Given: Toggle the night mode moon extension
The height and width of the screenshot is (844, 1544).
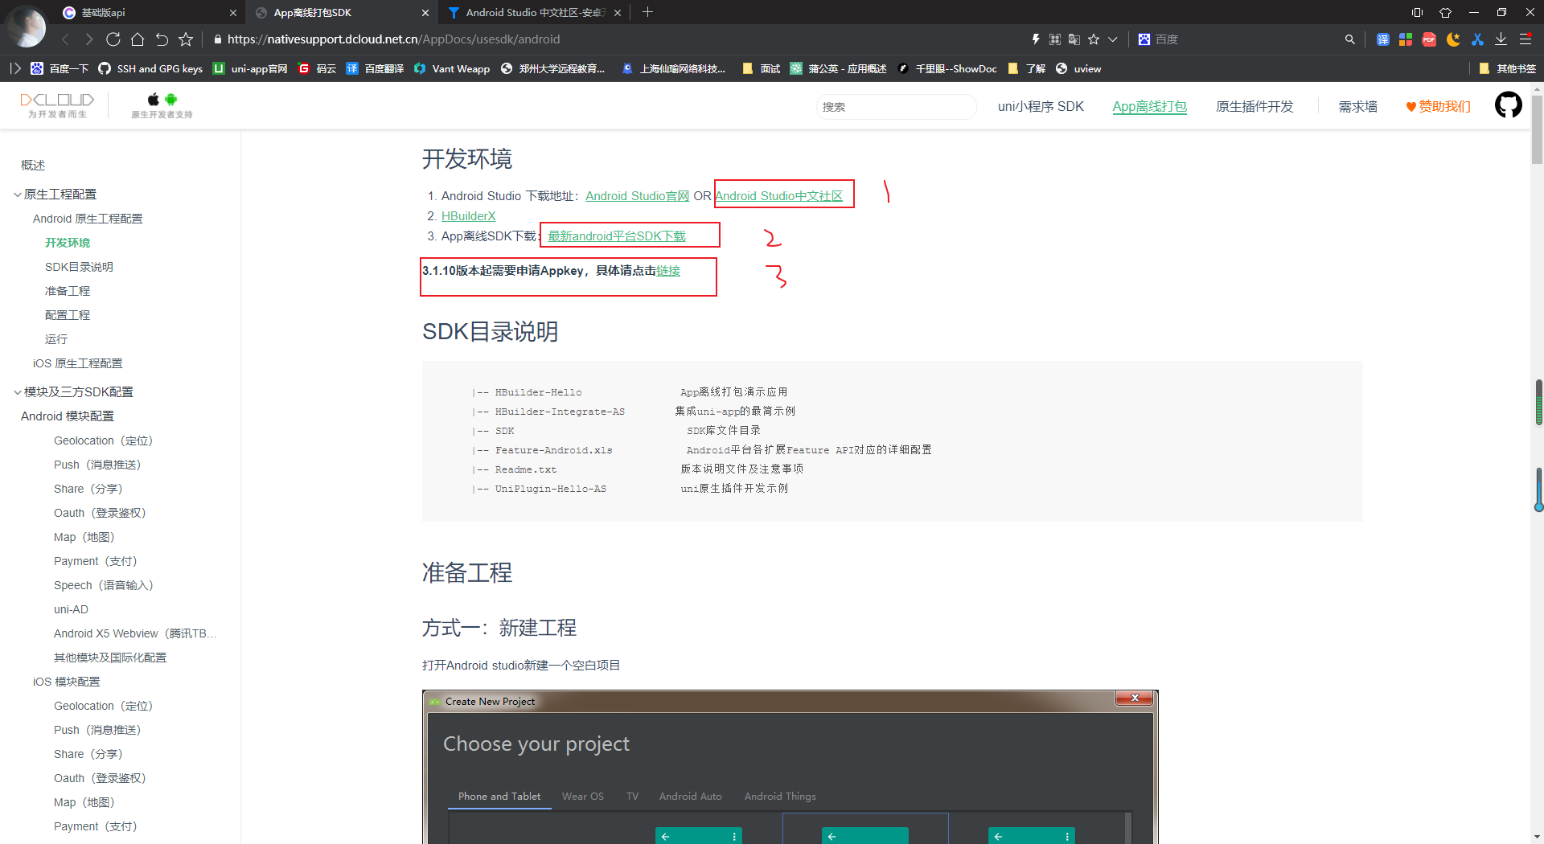Looking at the screenshot, I should pos(1453,39).
